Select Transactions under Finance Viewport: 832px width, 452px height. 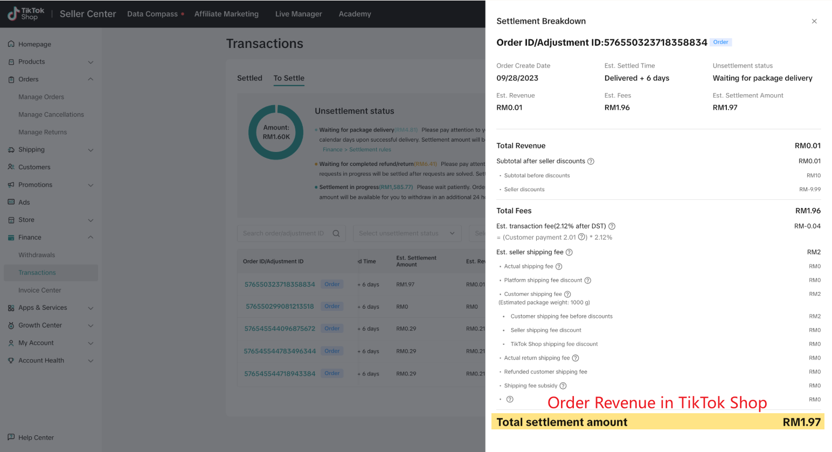point(51,273)
